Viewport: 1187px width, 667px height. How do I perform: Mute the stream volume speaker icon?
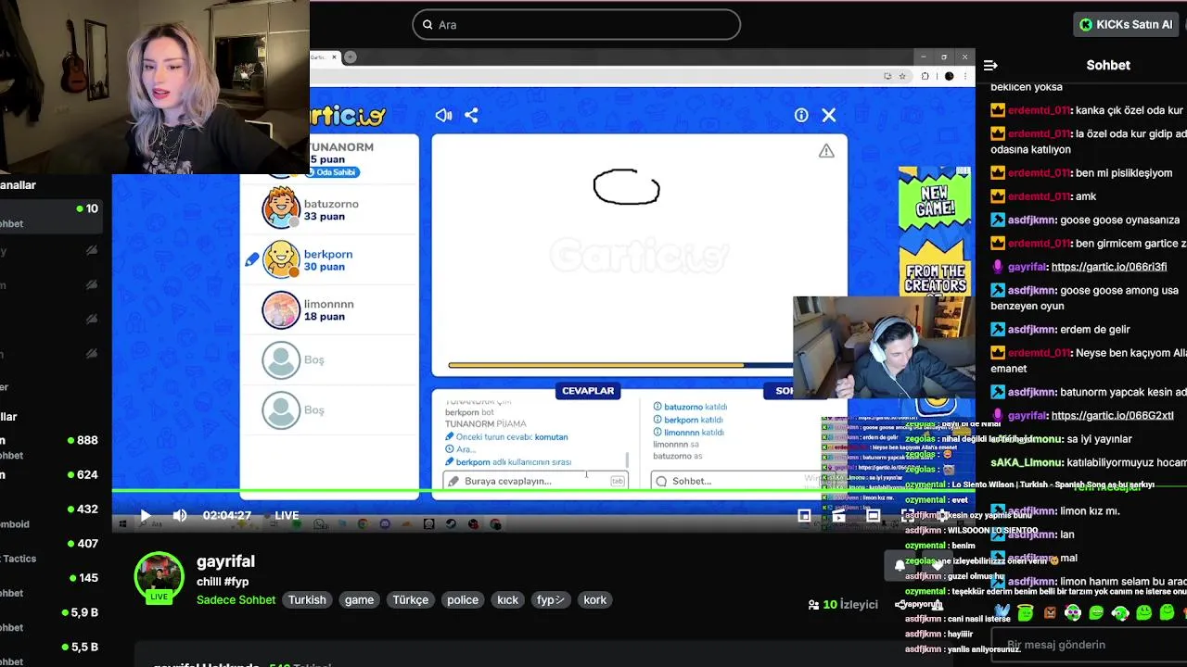point(180,515)
